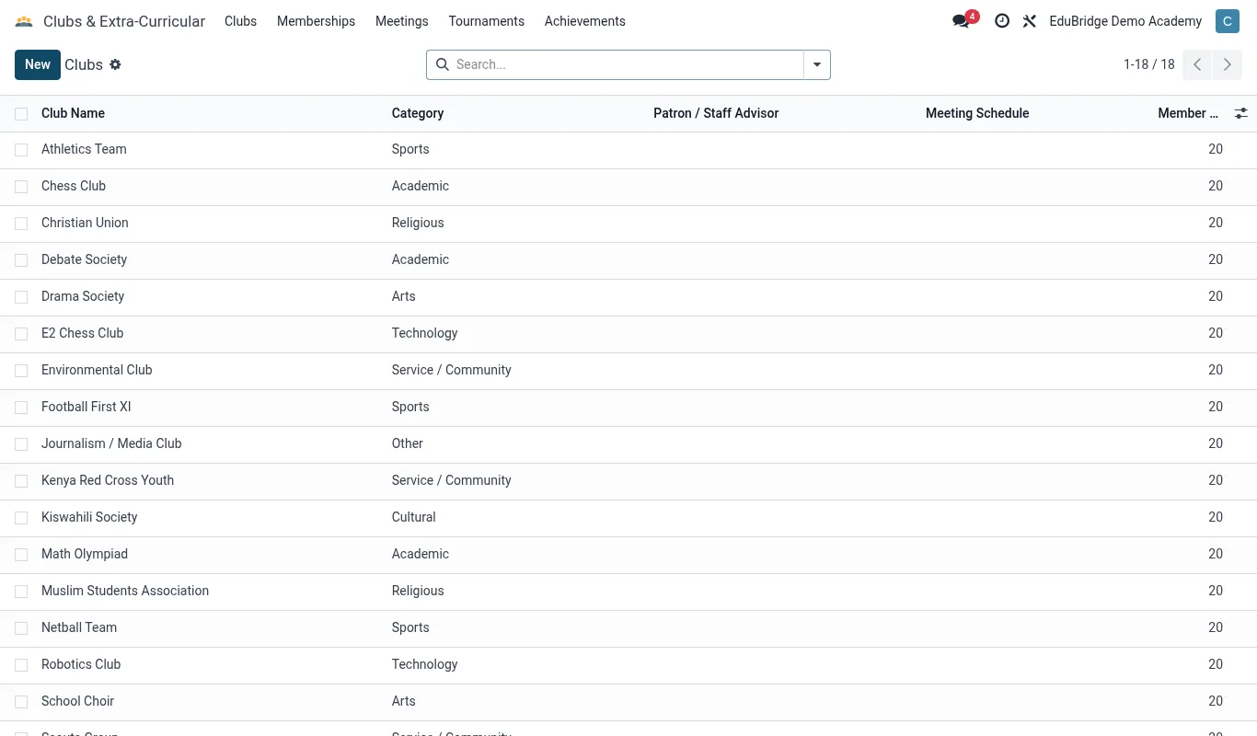Check the Christian Union row checkbox
The height and width of the screenshot is (736, 1257).
(x=21, y=224)
